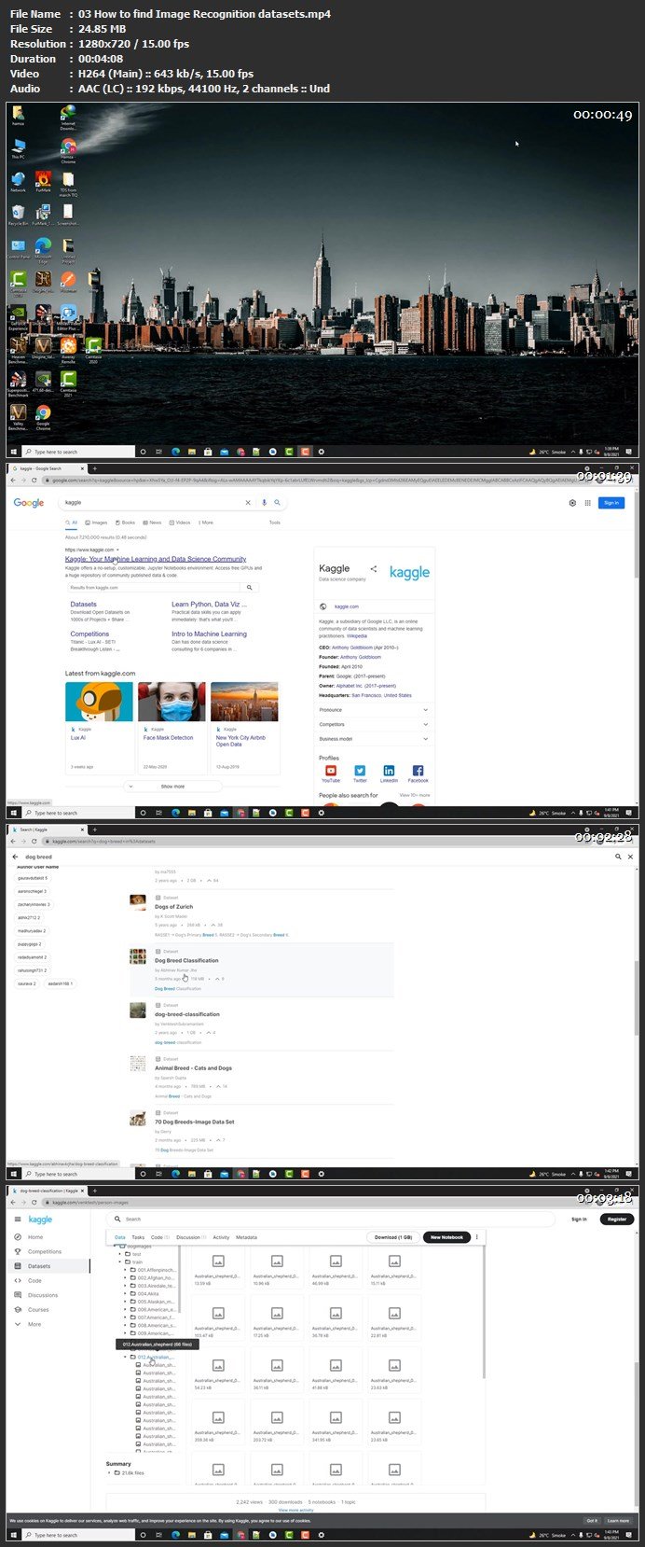Open the Camtasia 2020 desktop shortcut

pos(93,350)
